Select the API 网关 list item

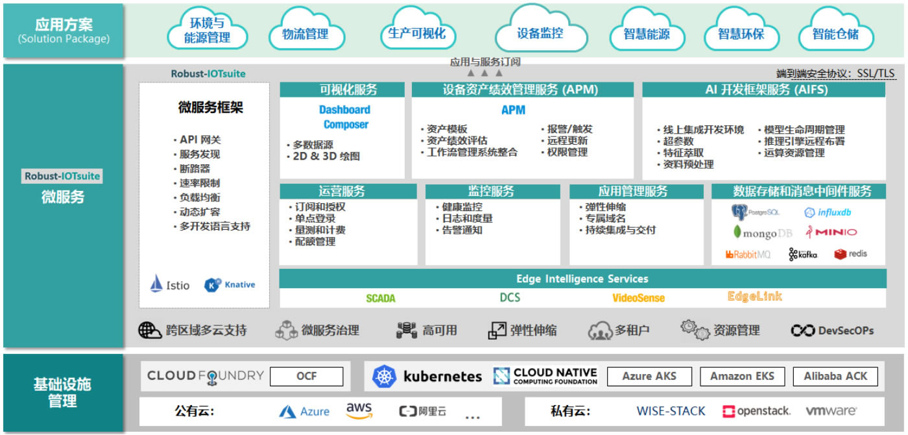click(x=197, y=140)
